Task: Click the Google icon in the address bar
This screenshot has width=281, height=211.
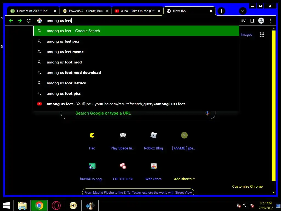Action: pyautogui.click(x=40, y=21)
